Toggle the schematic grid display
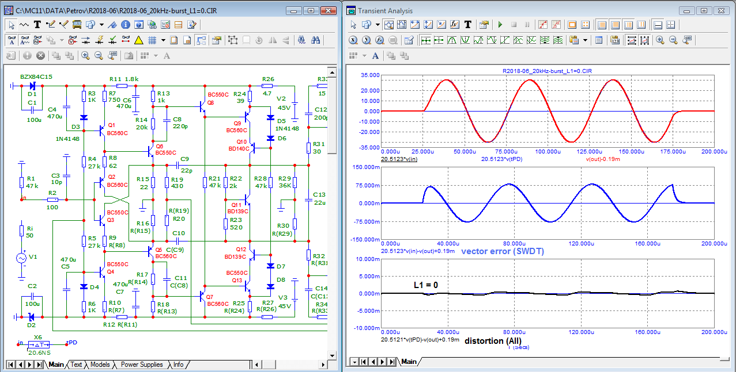736x372 pixels. point(152,40)
